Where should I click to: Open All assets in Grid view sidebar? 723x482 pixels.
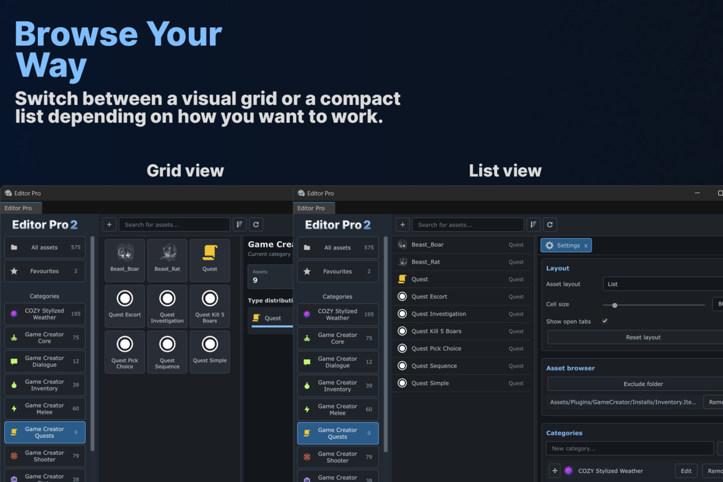pyautogui.click(x=45, y=248)
